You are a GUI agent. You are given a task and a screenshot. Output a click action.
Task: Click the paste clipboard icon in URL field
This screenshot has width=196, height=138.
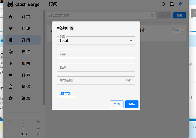click(x=152, y=15)
